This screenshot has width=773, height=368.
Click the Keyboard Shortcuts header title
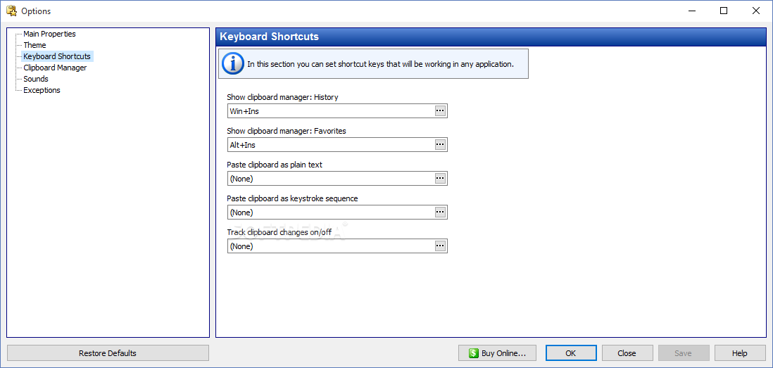[269, 37]
